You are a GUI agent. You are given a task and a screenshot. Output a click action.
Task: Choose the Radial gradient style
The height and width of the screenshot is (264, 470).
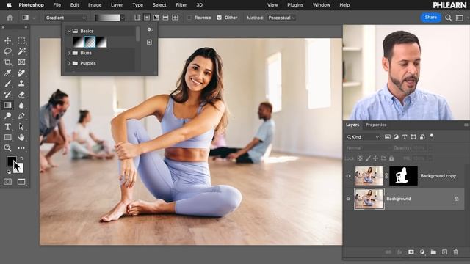147,18
